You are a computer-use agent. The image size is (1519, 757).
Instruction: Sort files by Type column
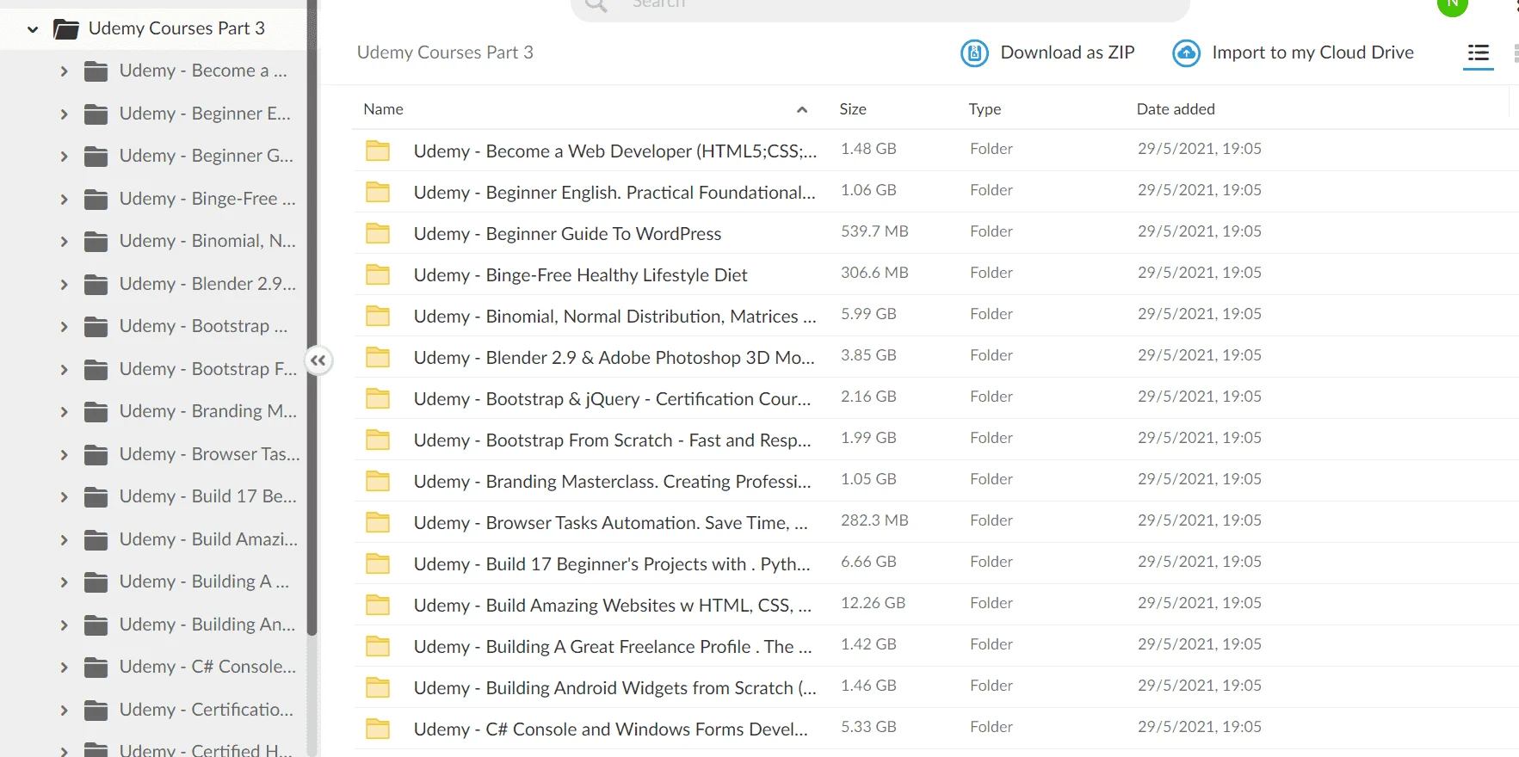pos(985,109)
